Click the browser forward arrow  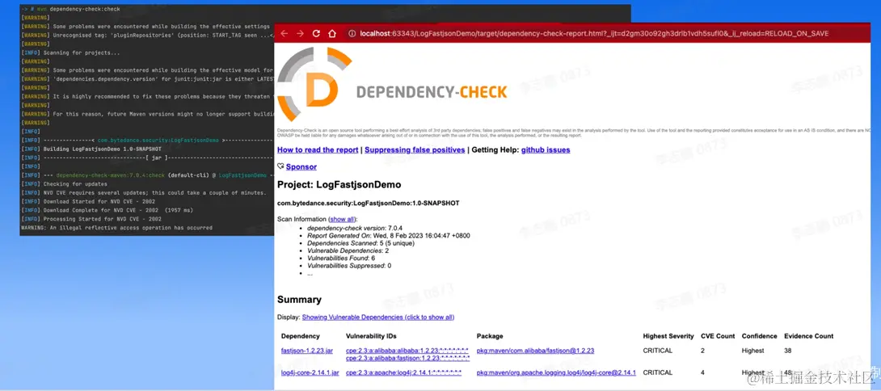click(x=300, y=34)
